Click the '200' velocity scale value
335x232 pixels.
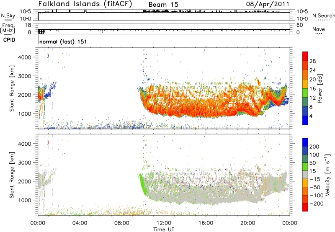pos(314,147)
